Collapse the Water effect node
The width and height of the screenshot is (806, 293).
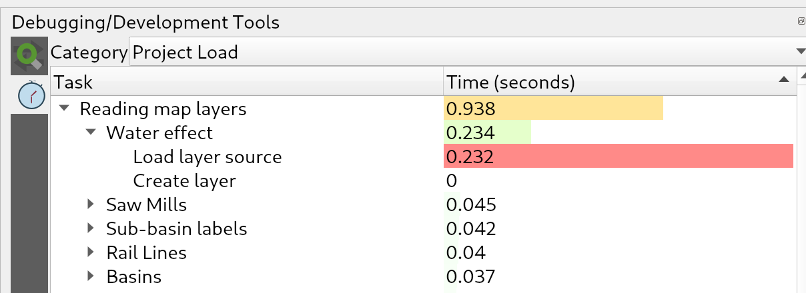[x=91, y=133]
